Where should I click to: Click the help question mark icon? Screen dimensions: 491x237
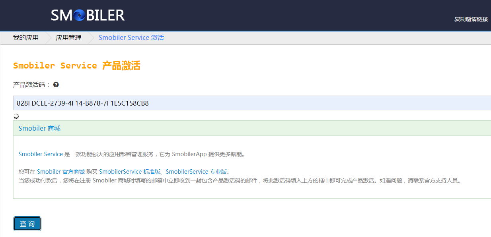(56, 84)
